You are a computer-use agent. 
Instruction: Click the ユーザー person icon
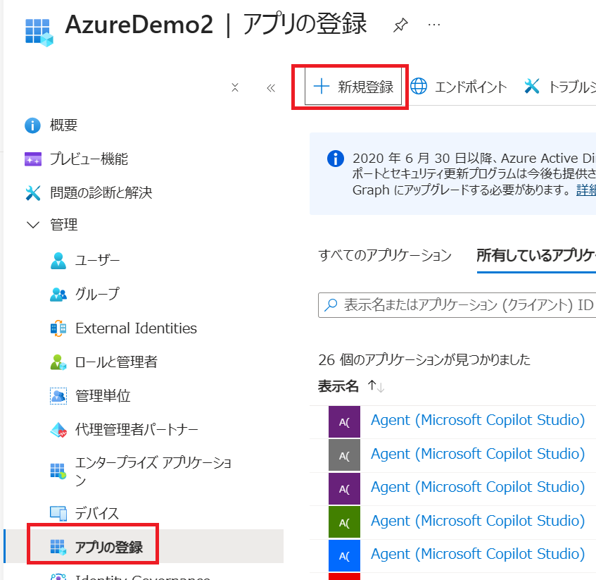point(58,261)
